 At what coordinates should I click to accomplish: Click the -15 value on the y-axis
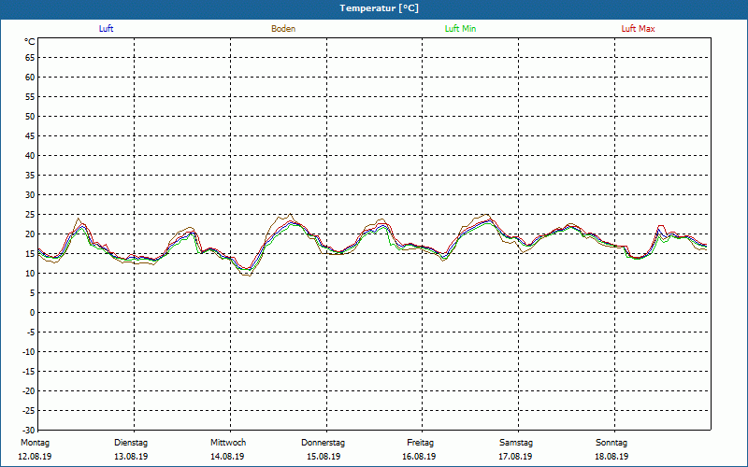pos(29,372)
